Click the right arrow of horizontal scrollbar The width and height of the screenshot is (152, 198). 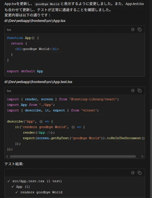pos(142,156)
